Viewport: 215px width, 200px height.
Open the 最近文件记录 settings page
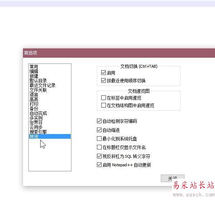tap(50, 85)
